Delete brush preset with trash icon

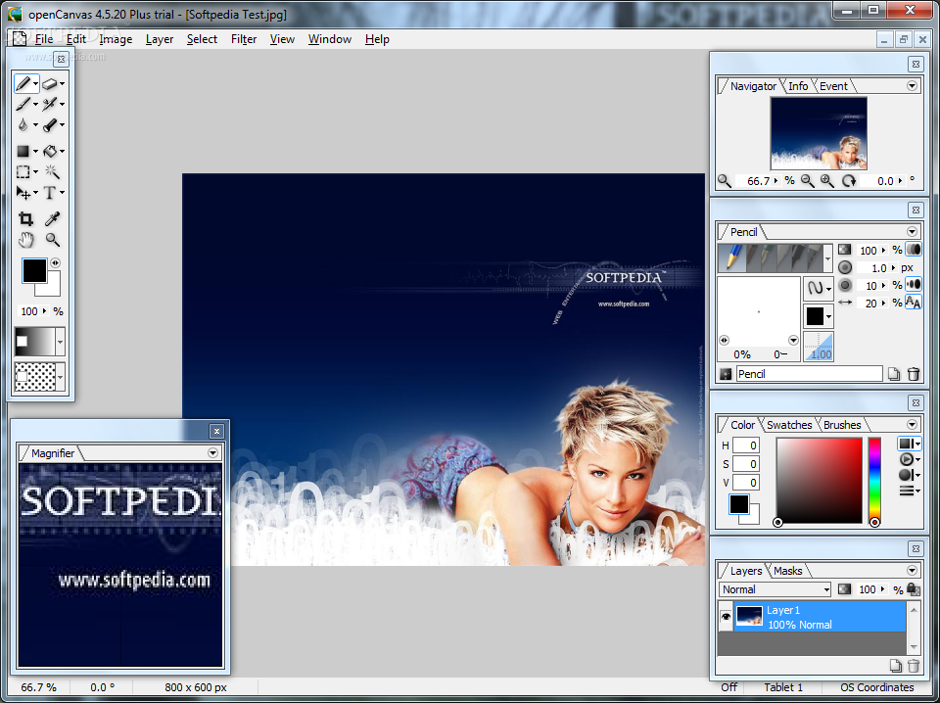click(x=913, y=374)
